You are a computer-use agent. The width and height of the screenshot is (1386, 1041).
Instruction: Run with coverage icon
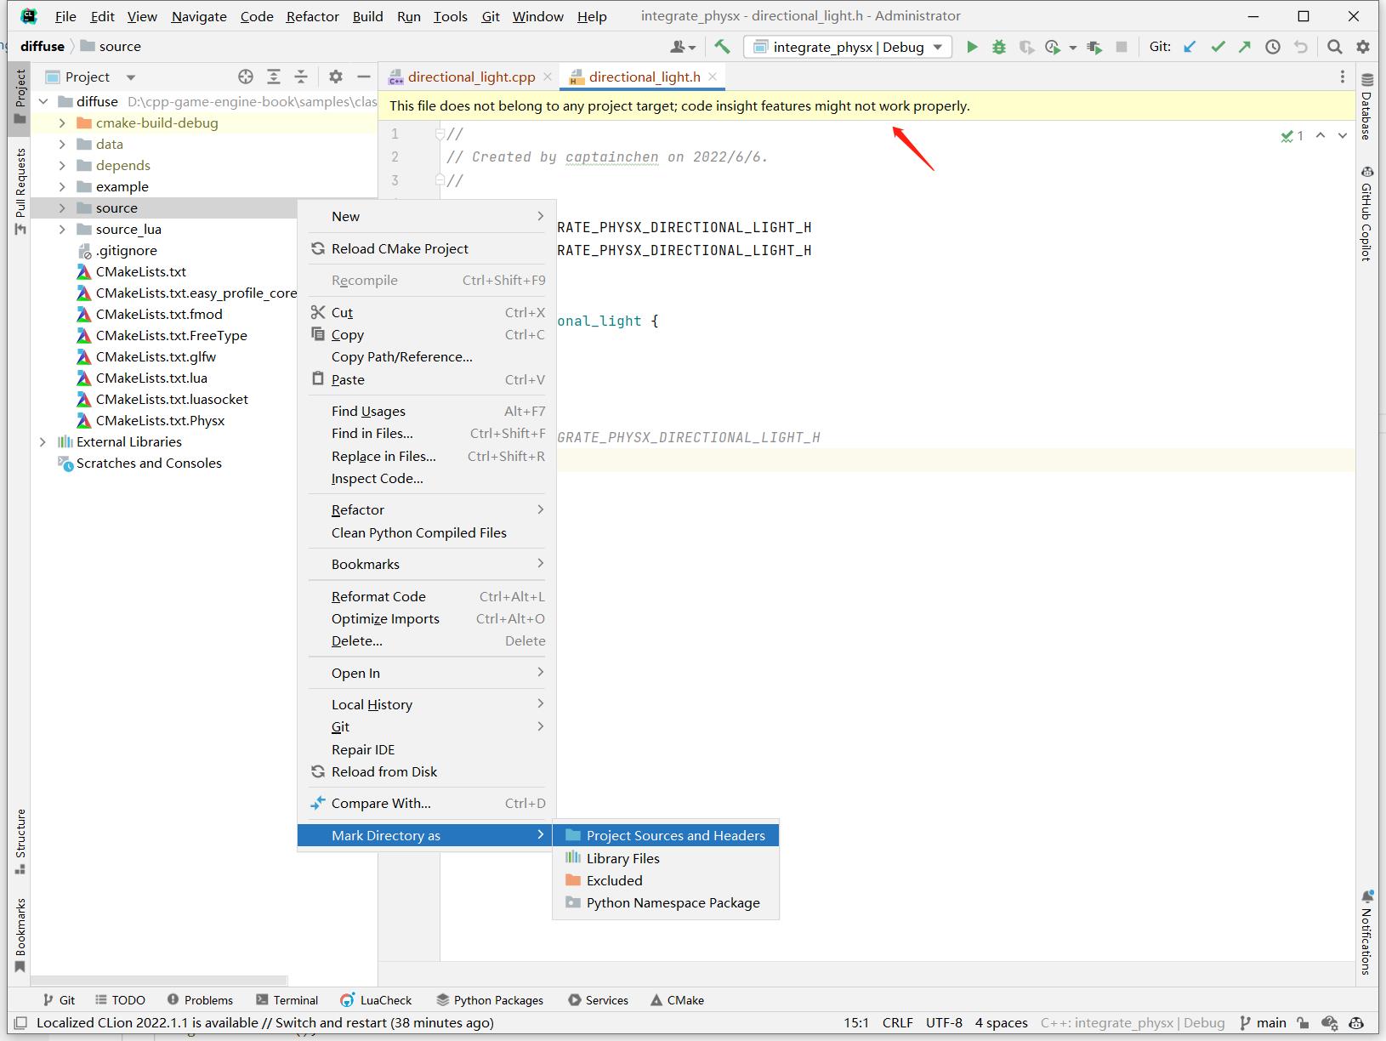[1026, 47]
